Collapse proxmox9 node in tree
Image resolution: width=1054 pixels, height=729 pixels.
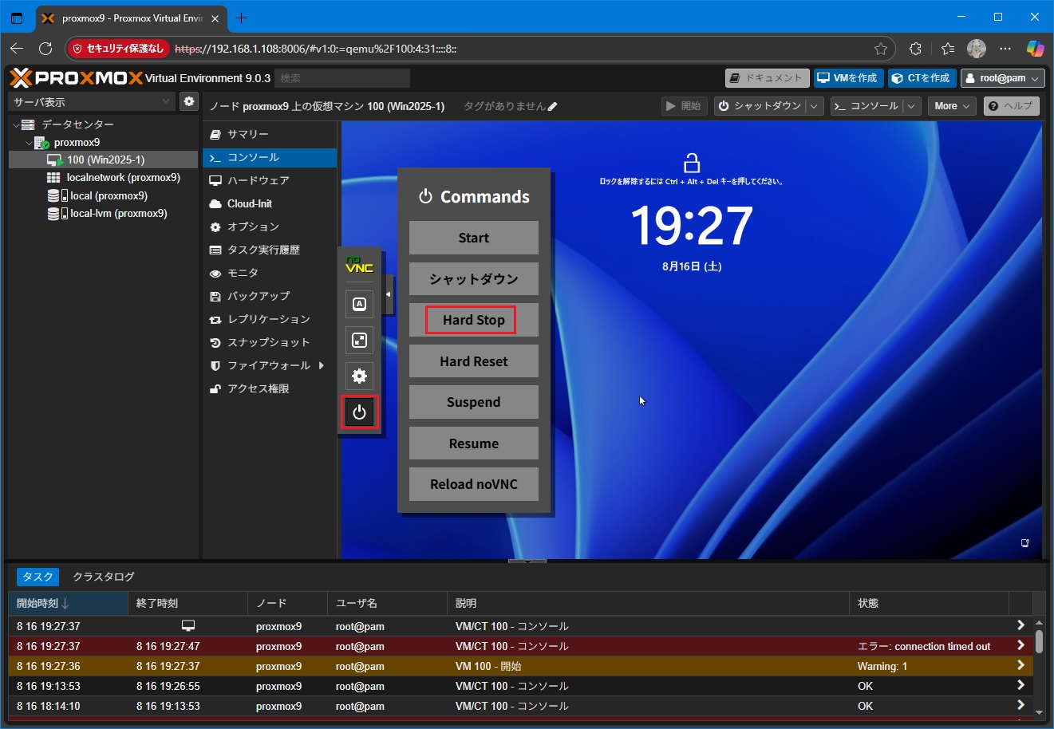(29, 143)
